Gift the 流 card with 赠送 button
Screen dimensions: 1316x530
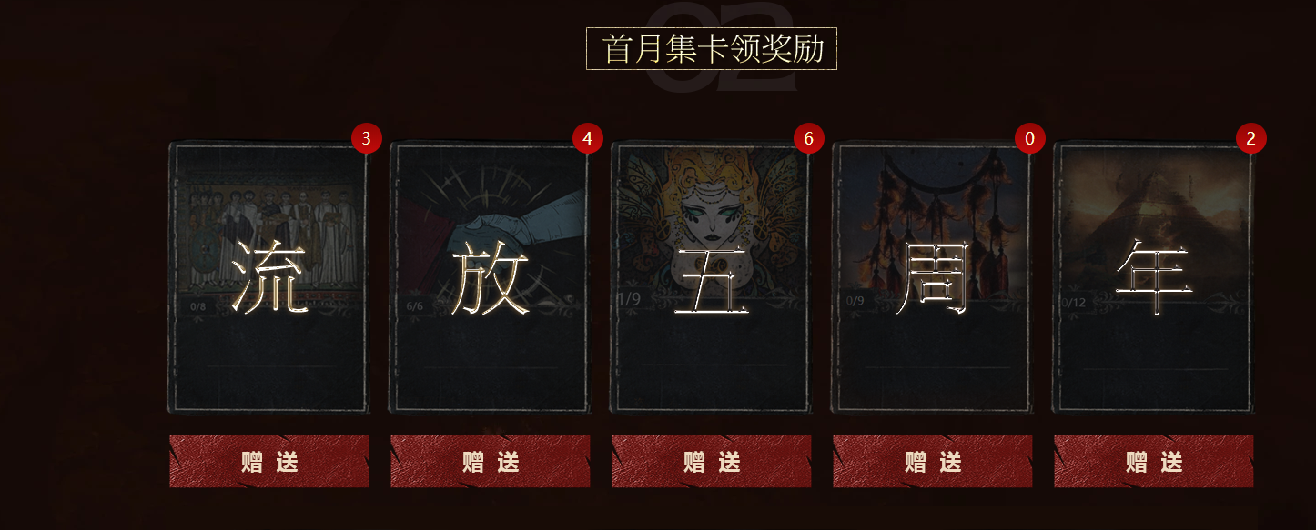(x=269, y=461)
